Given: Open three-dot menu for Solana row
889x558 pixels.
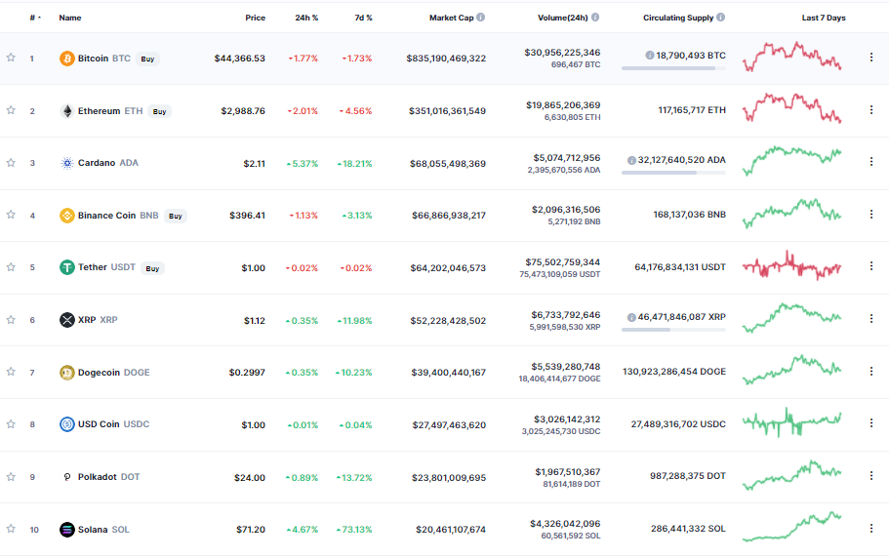Looking at the screenshot, I should click(871, 528).
